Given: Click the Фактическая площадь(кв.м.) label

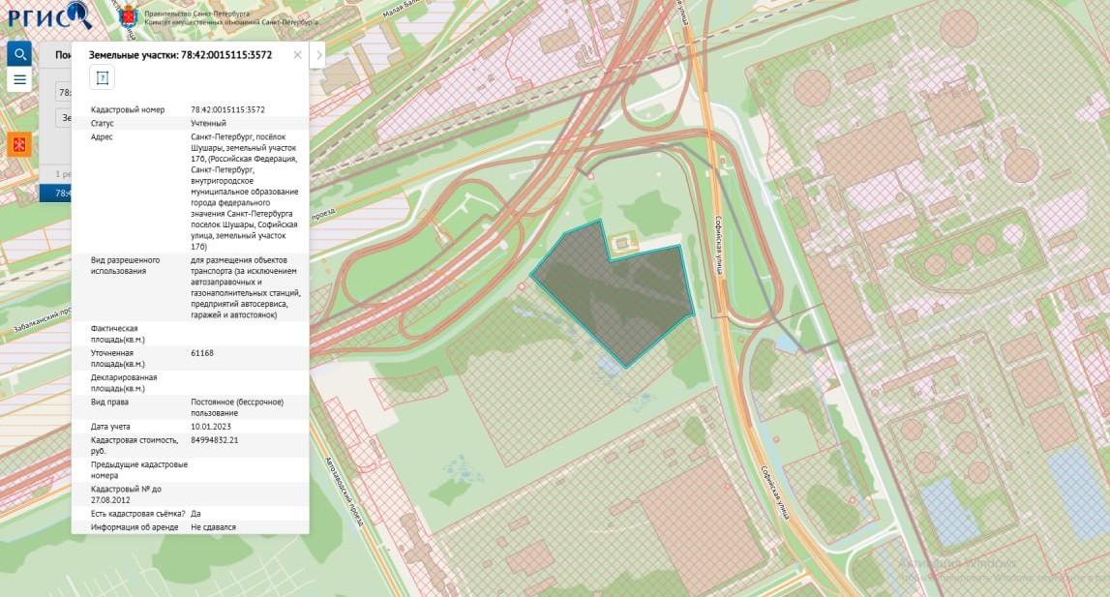Looking at the screenshot, I should (117, 334).
